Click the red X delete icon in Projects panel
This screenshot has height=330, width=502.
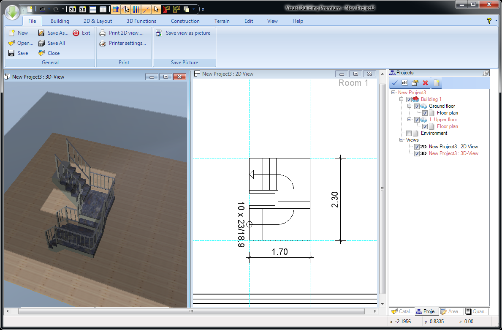(425, 83)
